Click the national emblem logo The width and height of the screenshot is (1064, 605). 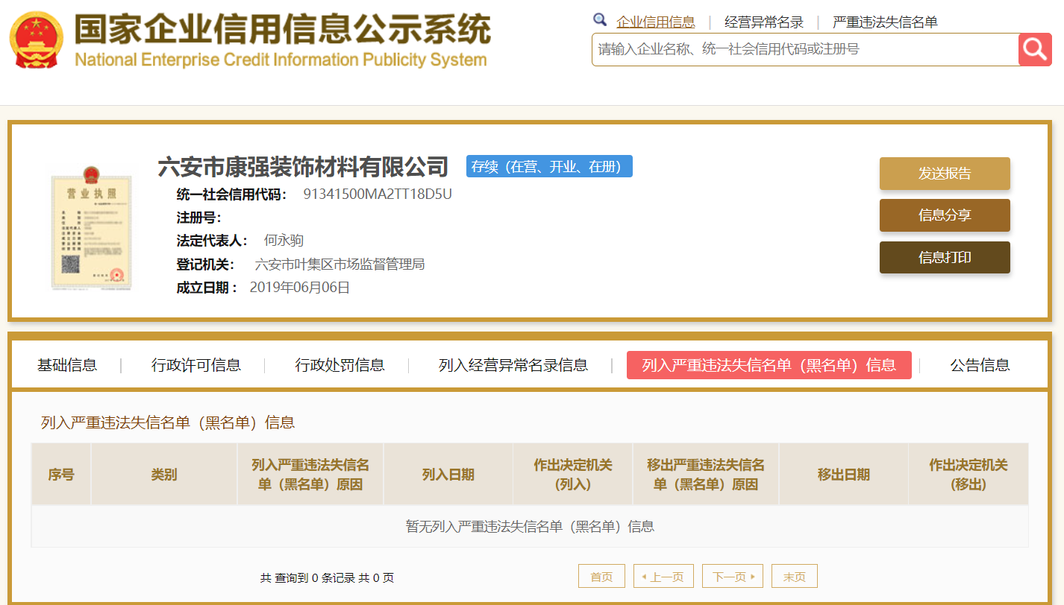click(x=37, y=42)
